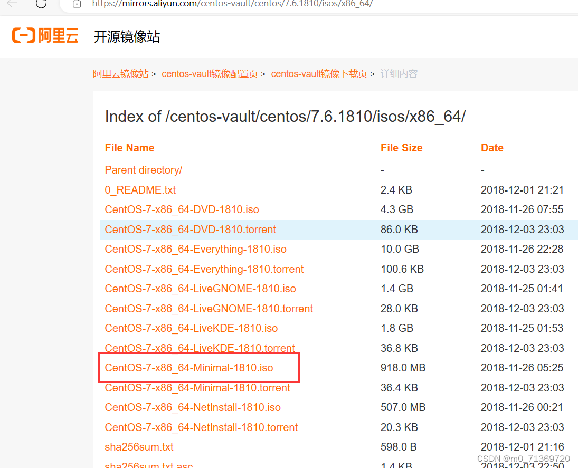Click the Aliyun logo icon
The width and height of the screenshot is (578, 468).
tap(45, 36)
